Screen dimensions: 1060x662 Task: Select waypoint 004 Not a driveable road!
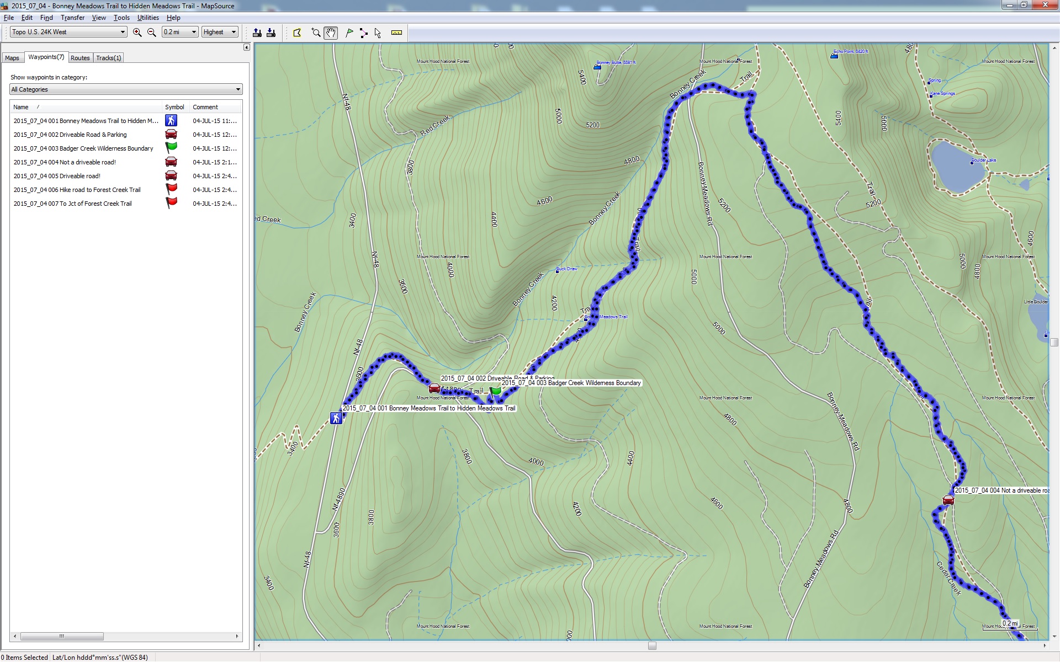click(x=126, y=162)
